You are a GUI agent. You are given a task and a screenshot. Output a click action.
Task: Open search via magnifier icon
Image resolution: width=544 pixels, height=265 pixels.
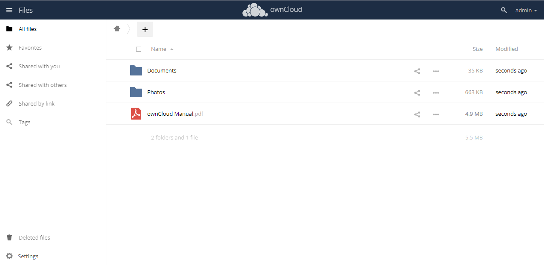(504, 10)
